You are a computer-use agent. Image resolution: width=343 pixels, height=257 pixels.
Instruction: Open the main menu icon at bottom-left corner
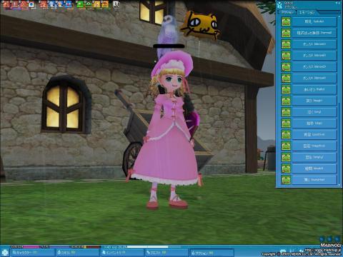tap(4, 253)
